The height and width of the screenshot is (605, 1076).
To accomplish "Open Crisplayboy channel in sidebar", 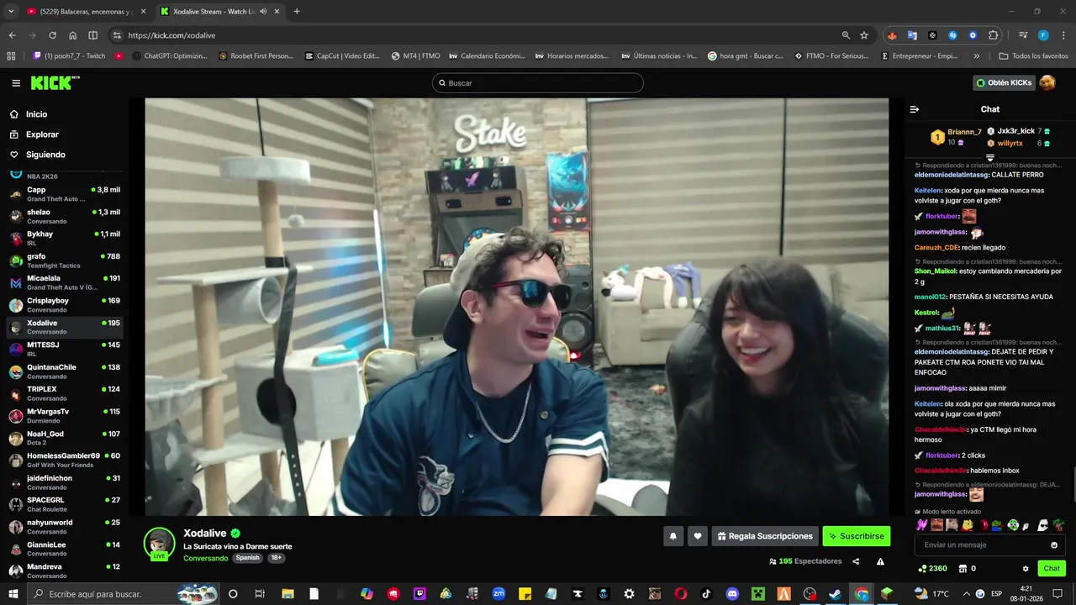I will [65, 305].
